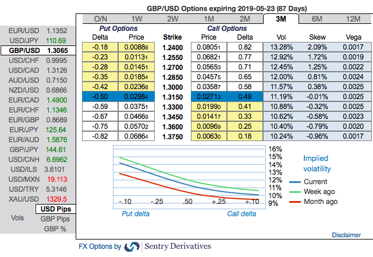Choose the 12M expiry tab
This screenshot has width=373, height=257.
(353, 19)
